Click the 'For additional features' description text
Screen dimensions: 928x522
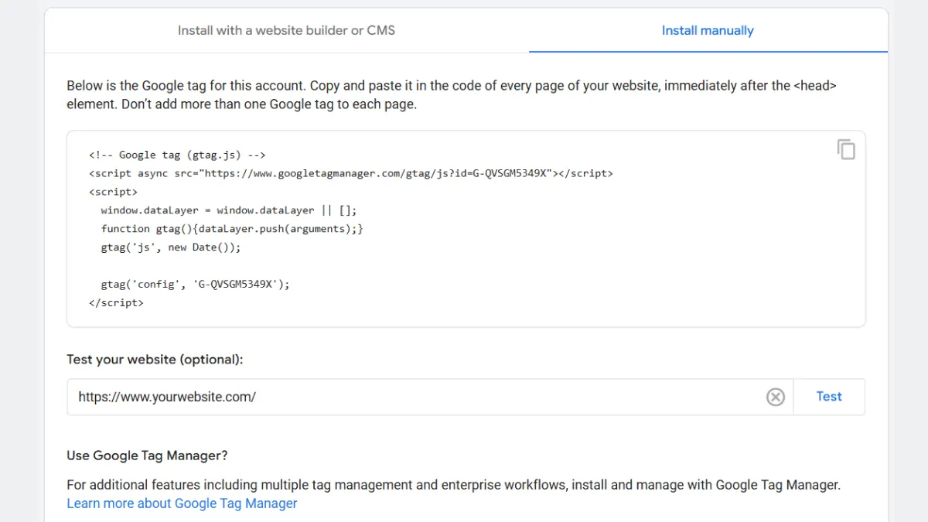click(453, 485)
